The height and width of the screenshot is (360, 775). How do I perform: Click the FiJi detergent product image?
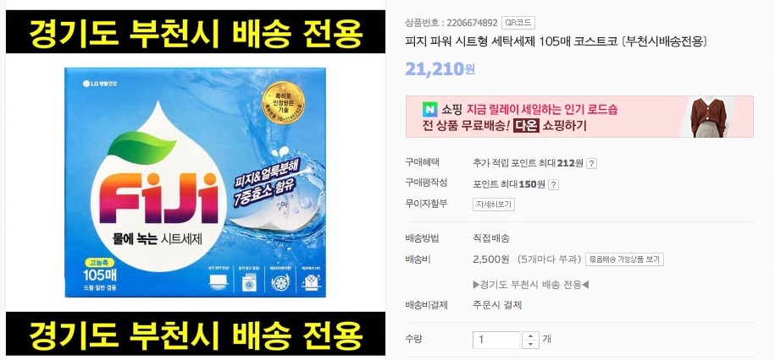(x=196, y=183)
